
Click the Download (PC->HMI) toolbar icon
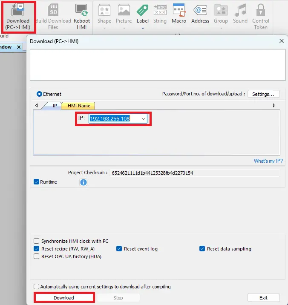tap(17, 16)
